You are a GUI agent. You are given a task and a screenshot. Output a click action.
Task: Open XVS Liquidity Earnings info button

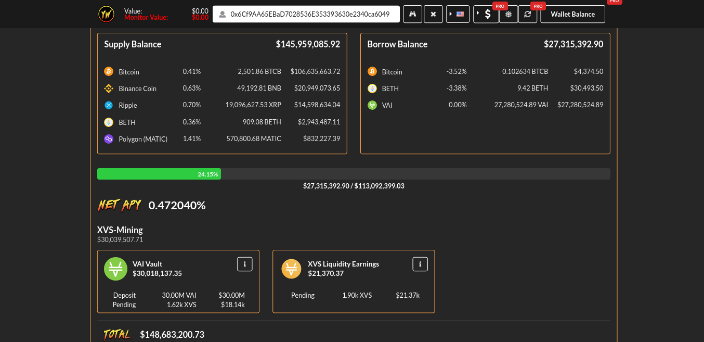420,264
